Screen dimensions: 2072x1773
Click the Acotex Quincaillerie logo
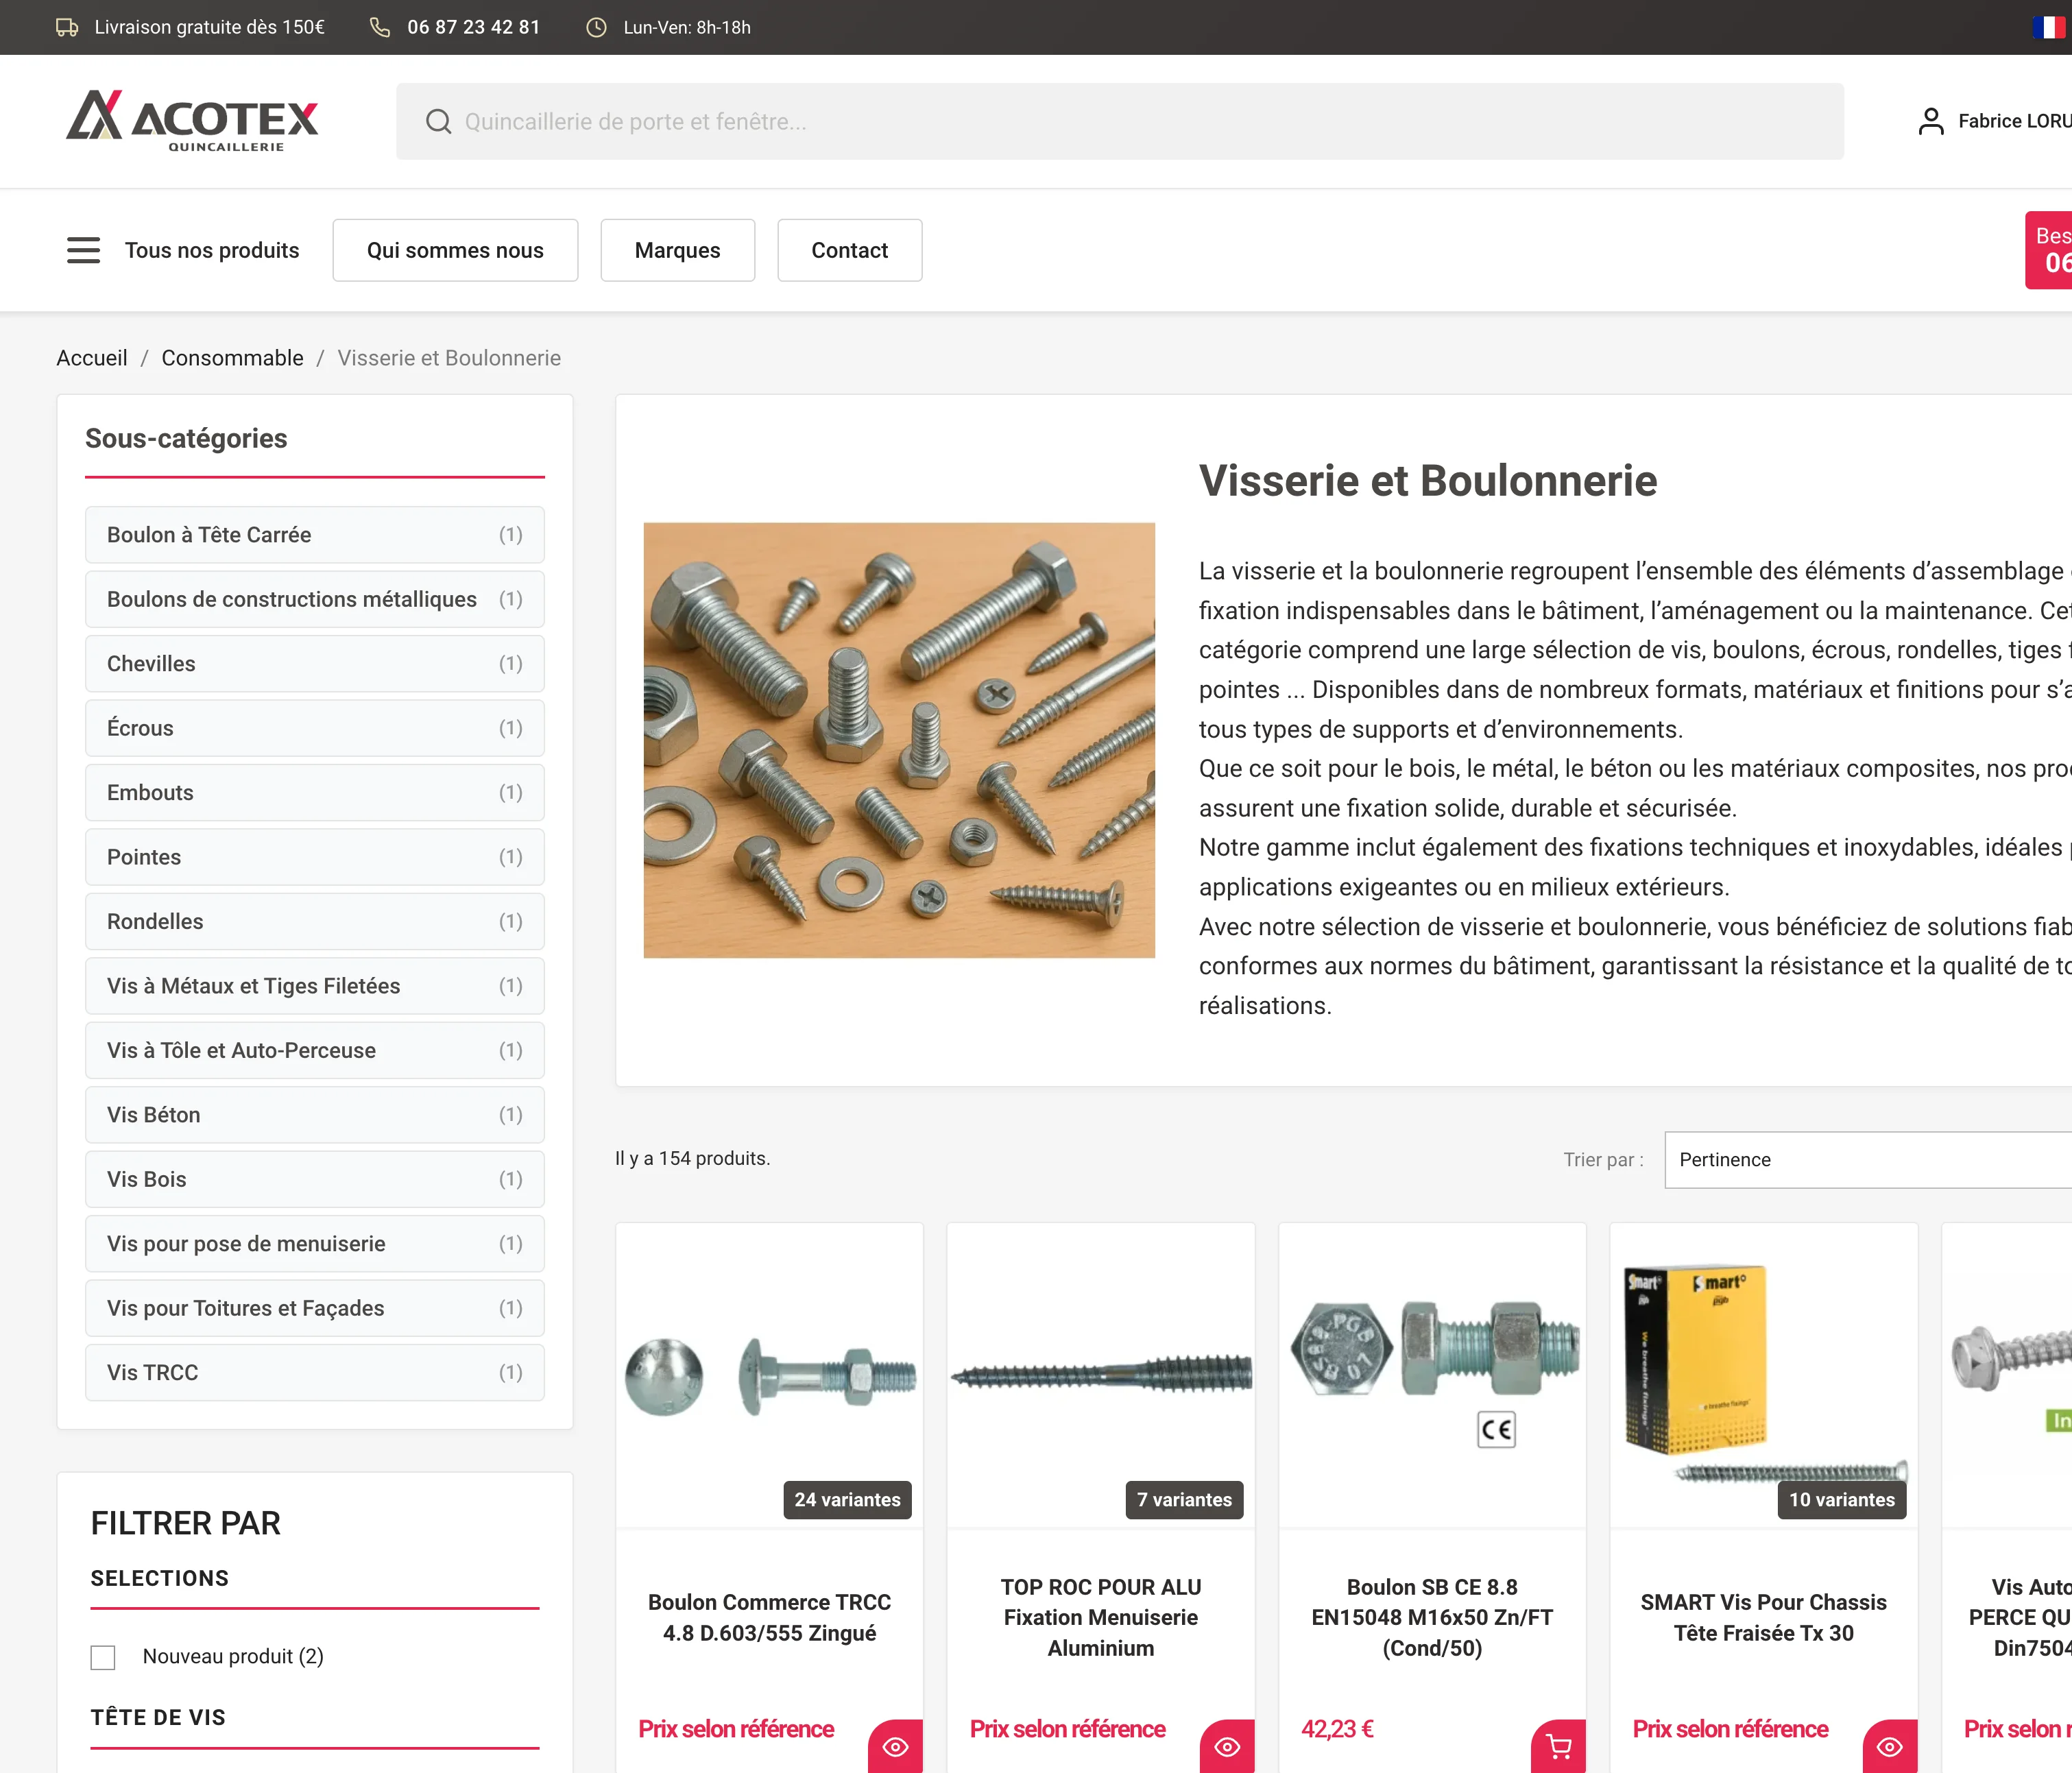coord(192,121)
